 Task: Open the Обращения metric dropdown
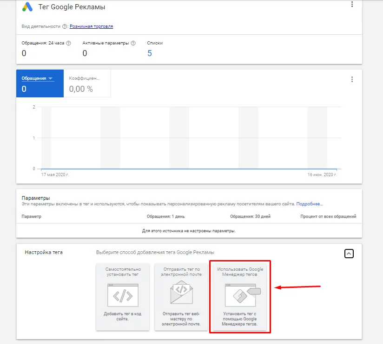coord(37,78)
